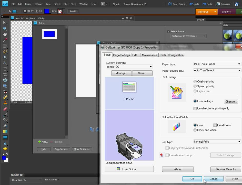Screen dimensions: 242x185
Task: Select User settings radio option
Action: pyautogui.click(x=195, y=101)
